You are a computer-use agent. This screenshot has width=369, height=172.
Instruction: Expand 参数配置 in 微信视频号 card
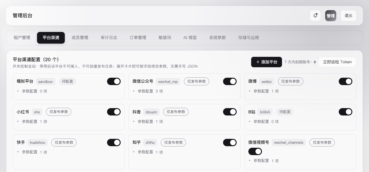point(263,161)
